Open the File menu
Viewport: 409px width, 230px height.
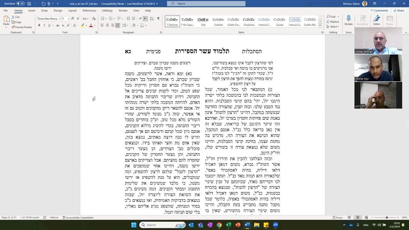(x=5, y=11)
